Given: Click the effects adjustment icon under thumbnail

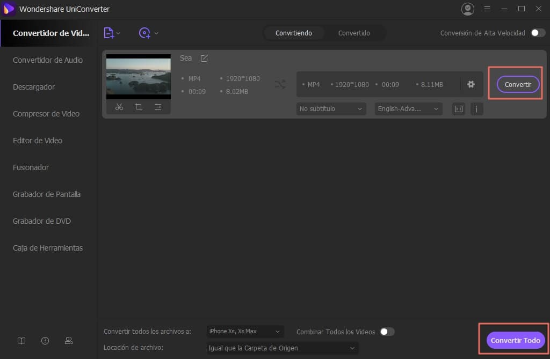Looking at the screenshot, I should tap(158, 107).
